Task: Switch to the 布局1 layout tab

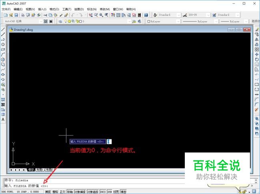Action: 40,170
